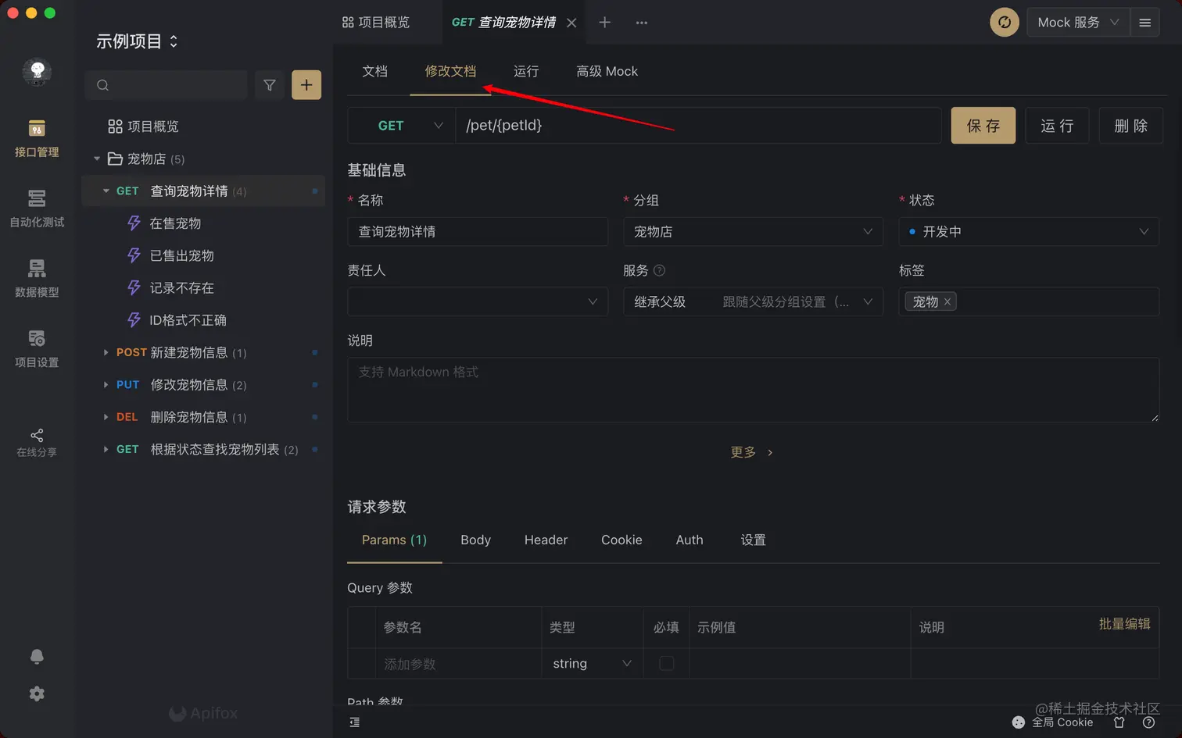Expand POST 新建宠物信息 node
Screen dimensions: 1182x738
tap(106, 352)
